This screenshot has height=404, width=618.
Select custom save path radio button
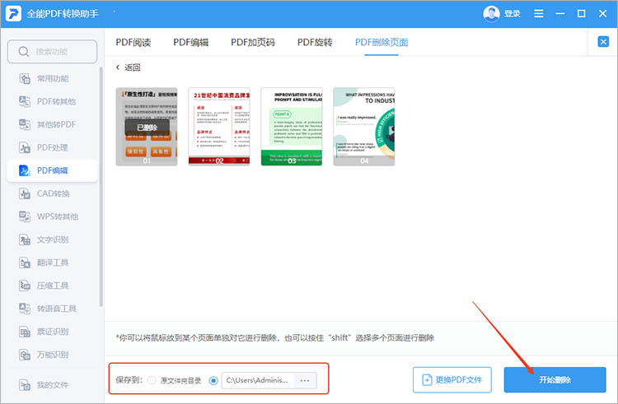click(213, 380)
